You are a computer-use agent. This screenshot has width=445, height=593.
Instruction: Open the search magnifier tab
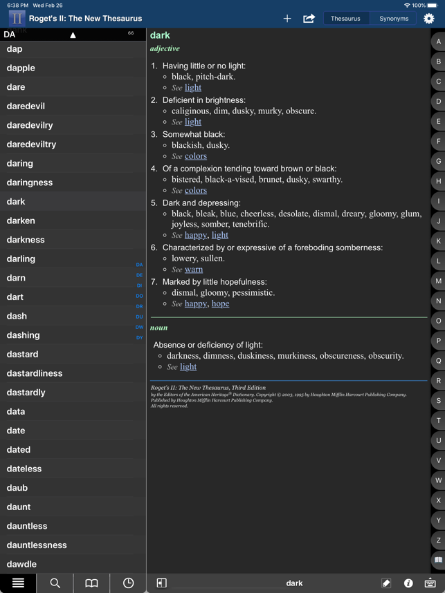click(x=55, y=583)
